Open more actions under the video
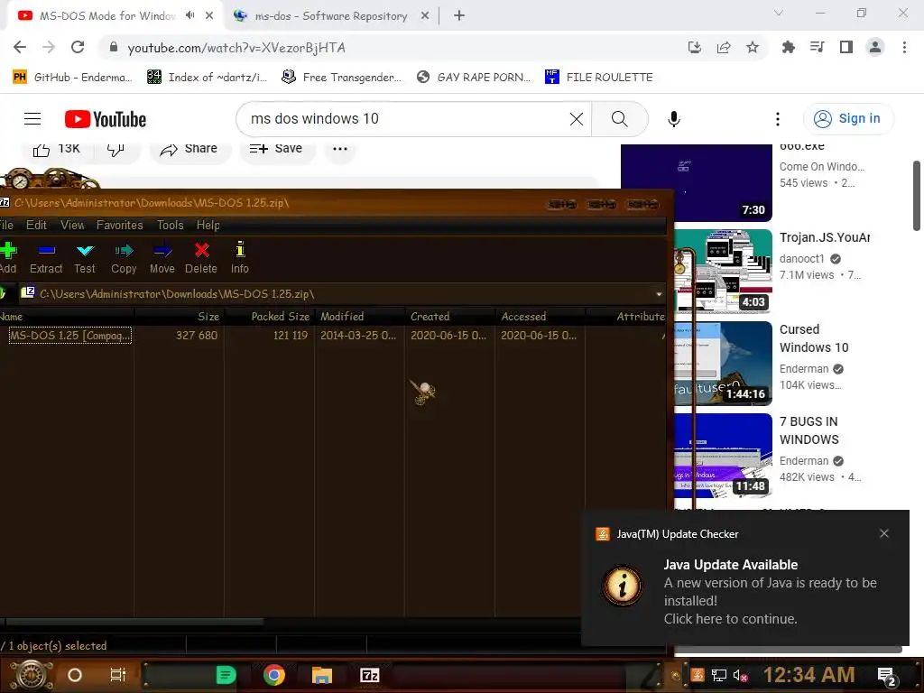This screenshot has height=693, width=924. point(340,149)
